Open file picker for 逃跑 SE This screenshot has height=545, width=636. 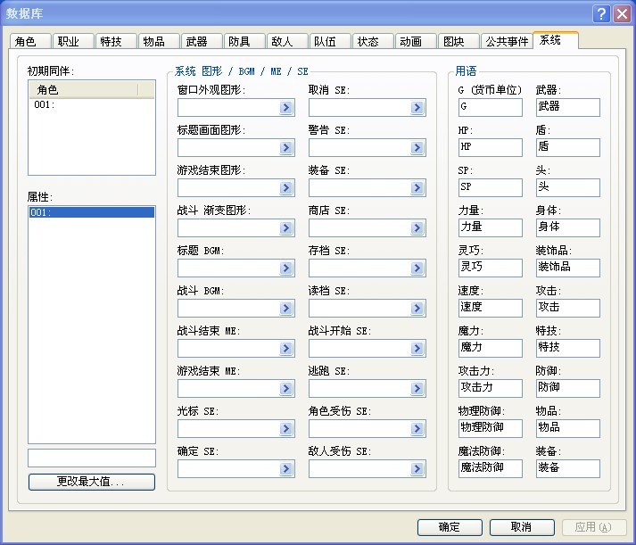(417, 389)
